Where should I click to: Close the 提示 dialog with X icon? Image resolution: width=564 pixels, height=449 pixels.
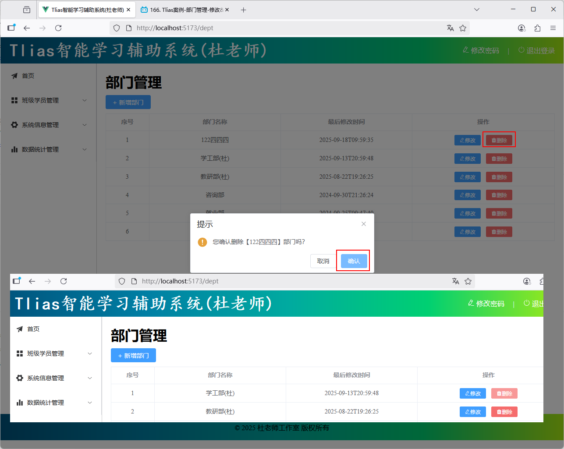click(x=363, y=224)
